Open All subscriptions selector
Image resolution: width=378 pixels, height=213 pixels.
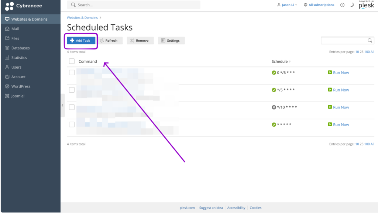pos(319,5)
